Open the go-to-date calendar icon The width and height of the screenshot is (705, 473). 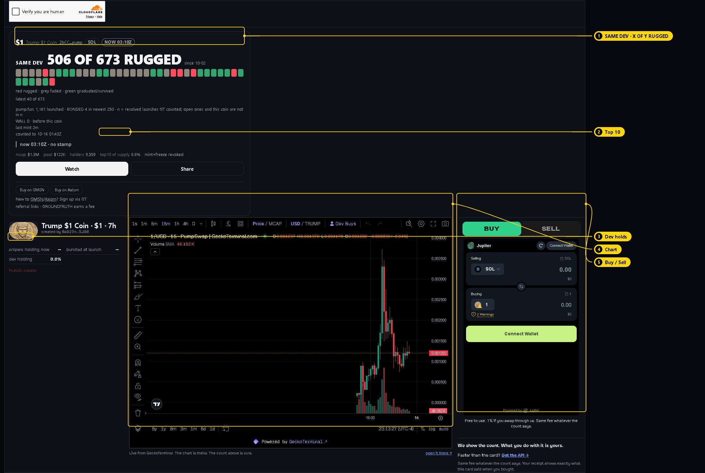(226, 429)
